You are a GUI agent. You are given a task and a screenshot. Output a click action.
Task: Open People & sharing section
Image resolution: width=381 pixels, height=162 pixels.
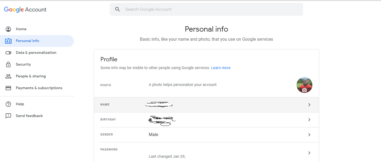(37, 76)
